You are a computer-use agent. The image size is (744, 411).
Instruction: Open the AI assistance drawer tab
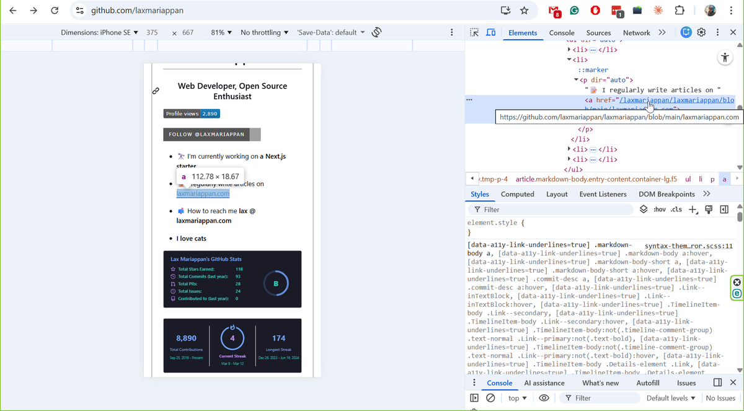(544, 383)
